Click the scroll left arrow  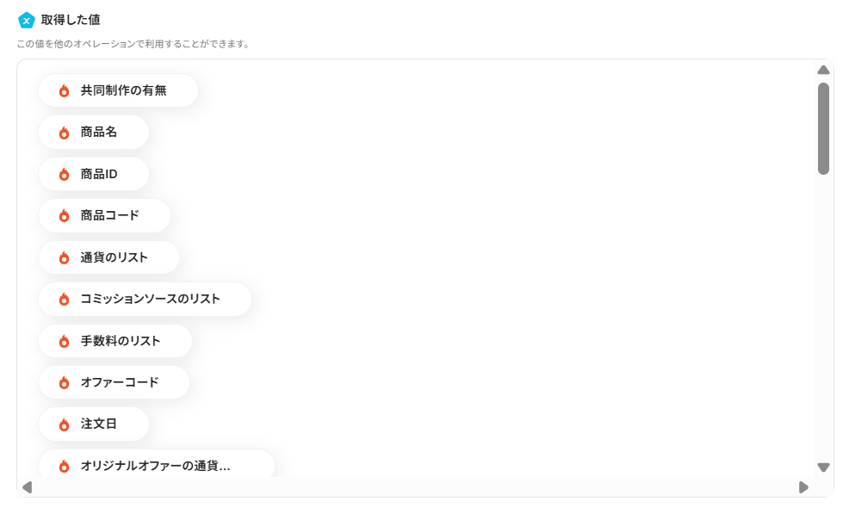(27, 487)
